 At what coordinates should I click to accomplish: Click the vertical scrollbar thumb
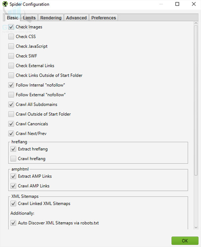(x=196, y=100)
